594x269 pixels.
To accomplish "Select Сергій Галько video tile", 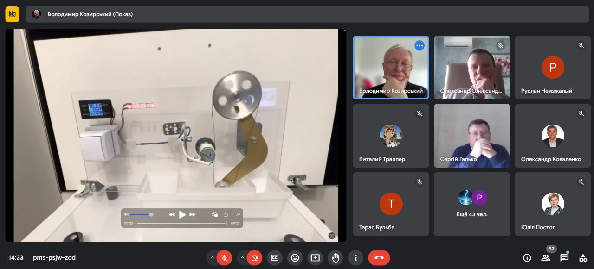I will click(472, 136).
